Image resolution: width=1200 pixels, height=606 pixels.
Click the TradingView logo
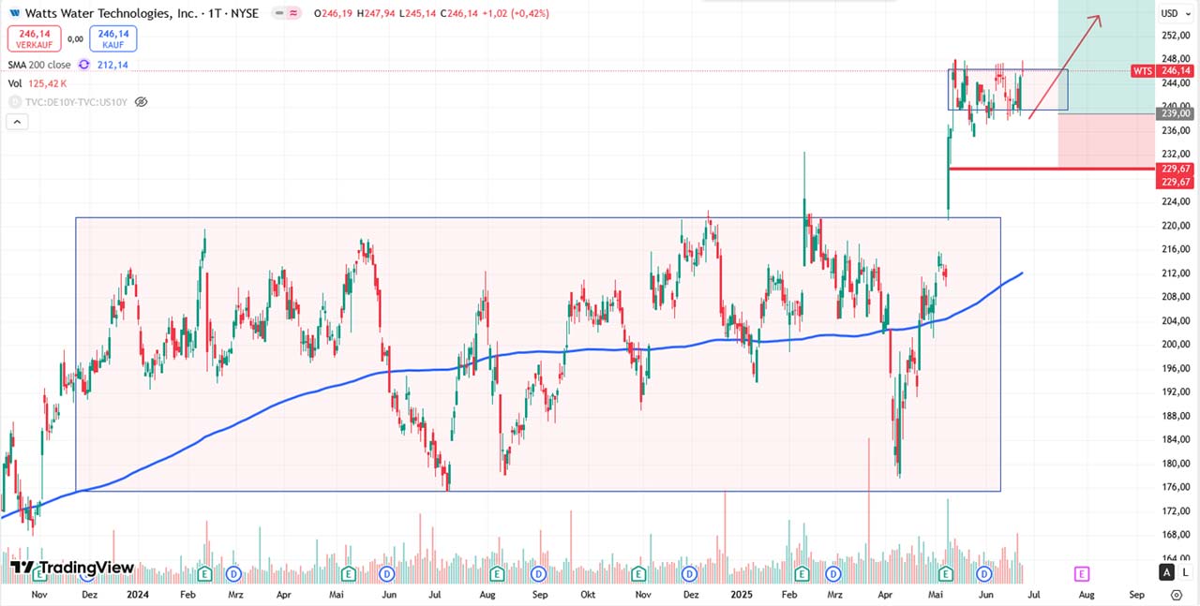pyautogui.click(x=72, y=568)
